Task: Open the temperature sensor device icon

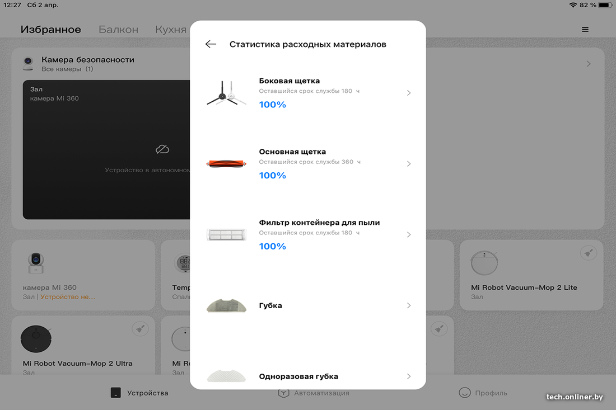Action: click(183, 263)
